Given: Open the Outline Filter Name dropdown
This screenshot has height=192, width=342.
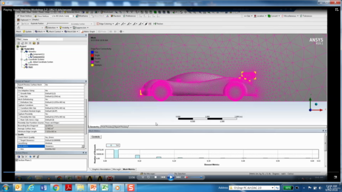Looking at the screenshot, I should [x=30, y=39].
